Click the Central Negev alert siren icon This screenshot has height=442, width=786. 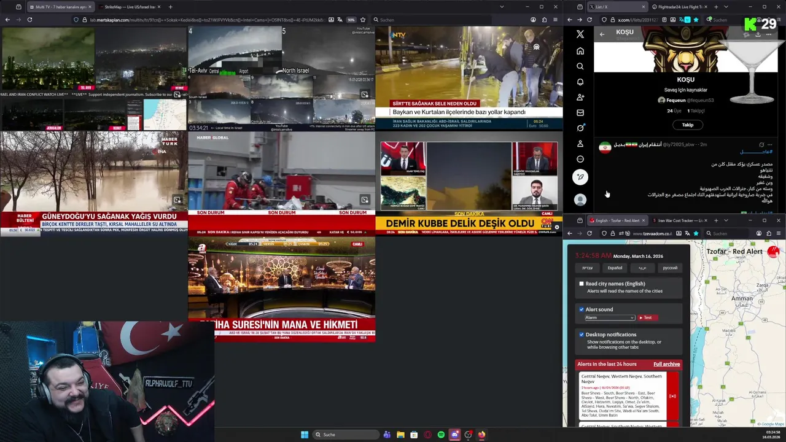click(672, 396)
